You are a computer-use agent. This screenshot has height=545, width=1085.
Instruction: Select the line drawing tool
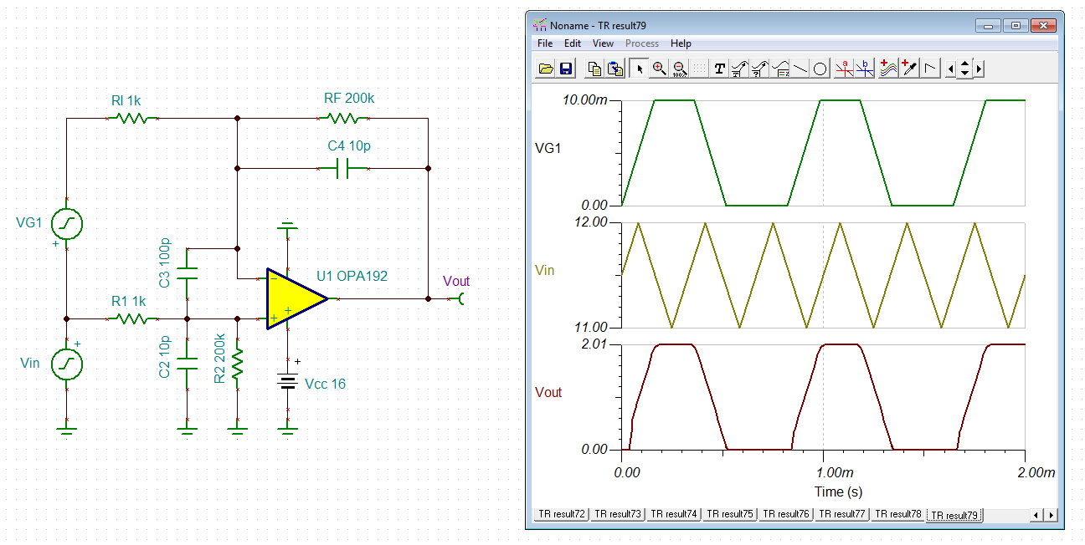[x=800, y=69]
